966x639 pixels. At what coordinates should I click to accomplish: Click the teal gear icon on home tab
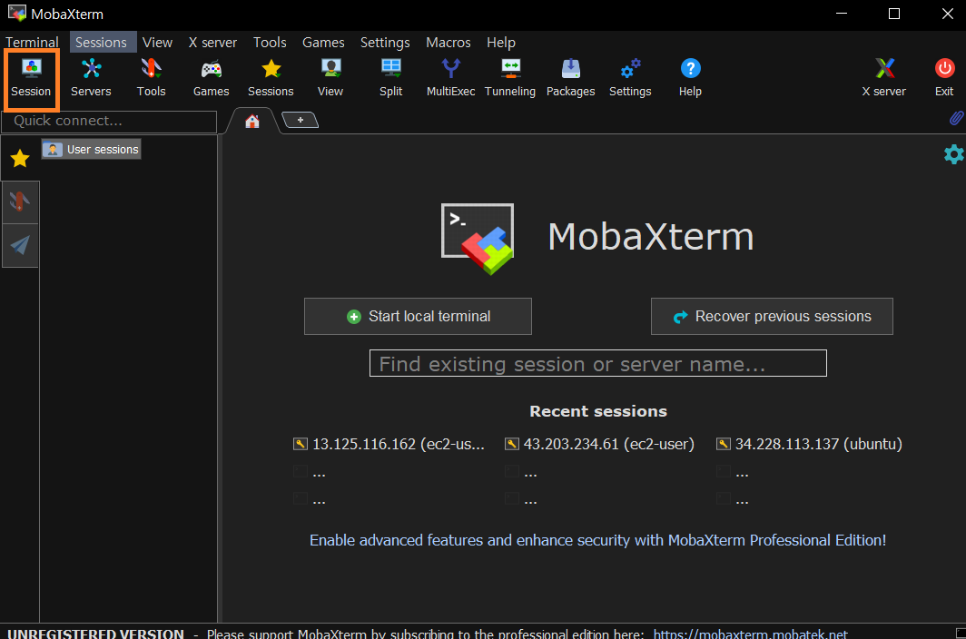click(953, 154)
